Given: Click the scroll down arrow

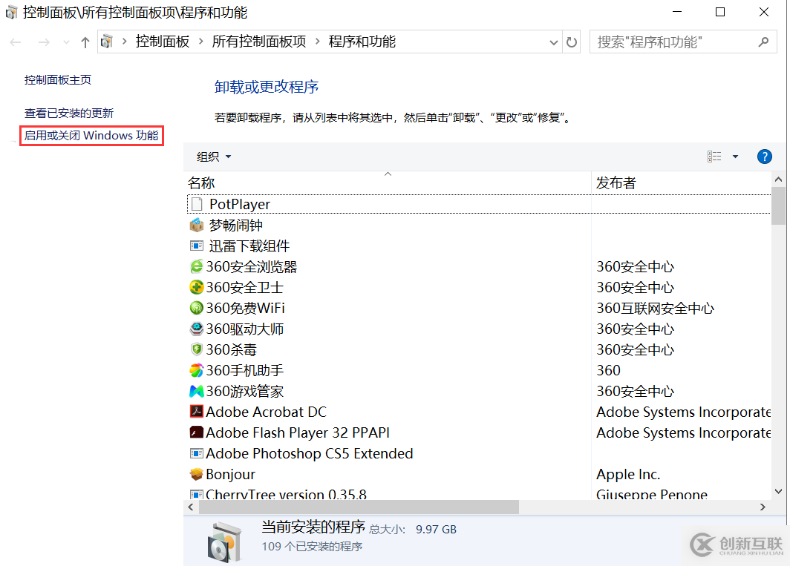Looking at the screenshot, I should coord(778,492).
